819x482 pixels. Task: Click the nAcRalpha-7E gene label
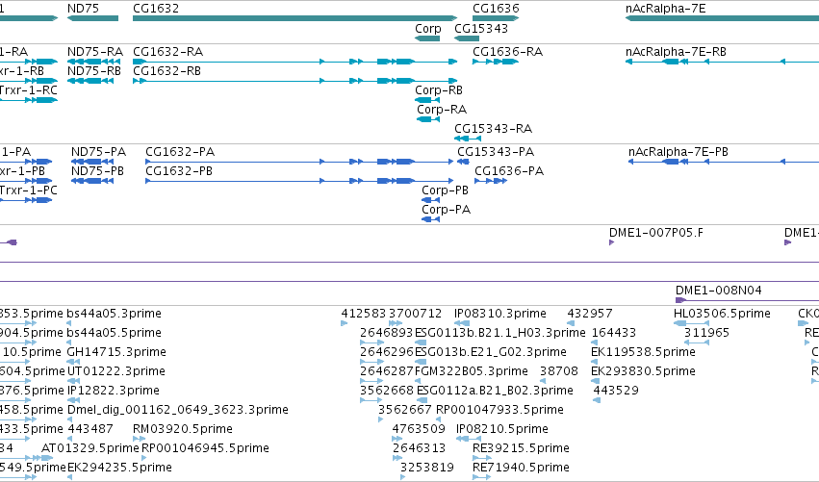point(665,9)
